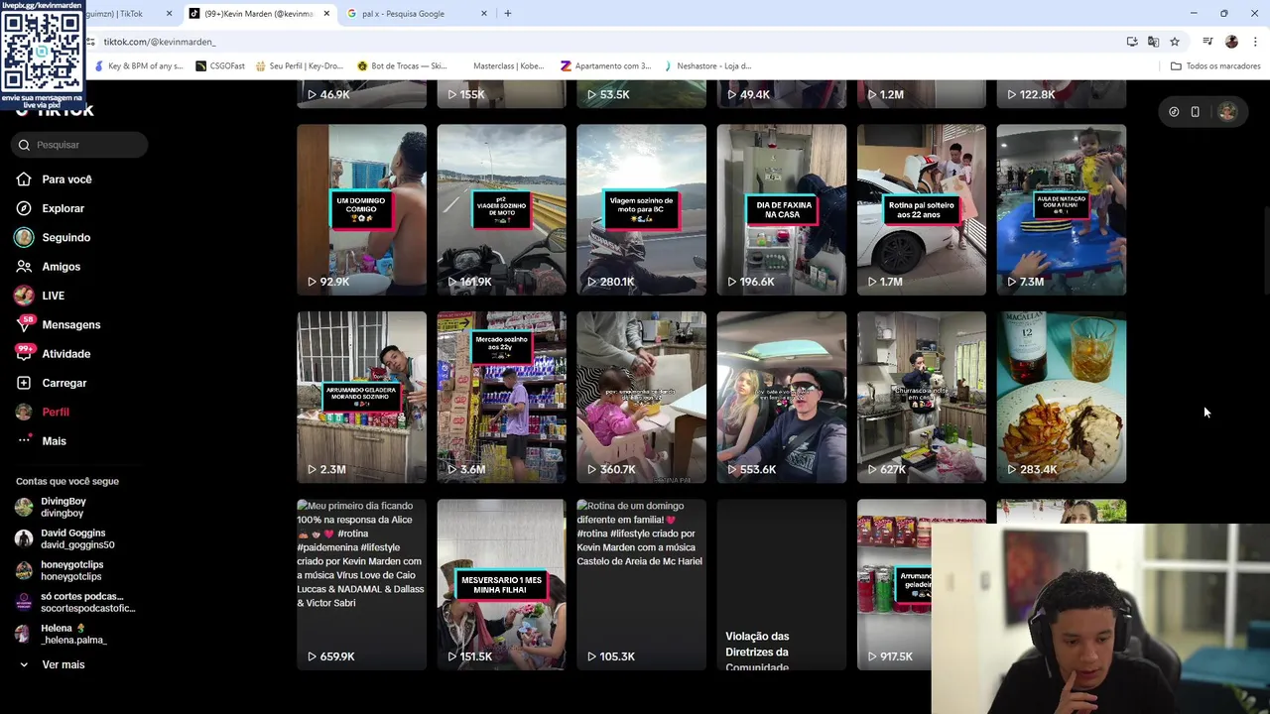Image resolution: width=1270 pixels, height=714 pixels.
Task: Open David Goggins followed account
Action: pos(65,538)
